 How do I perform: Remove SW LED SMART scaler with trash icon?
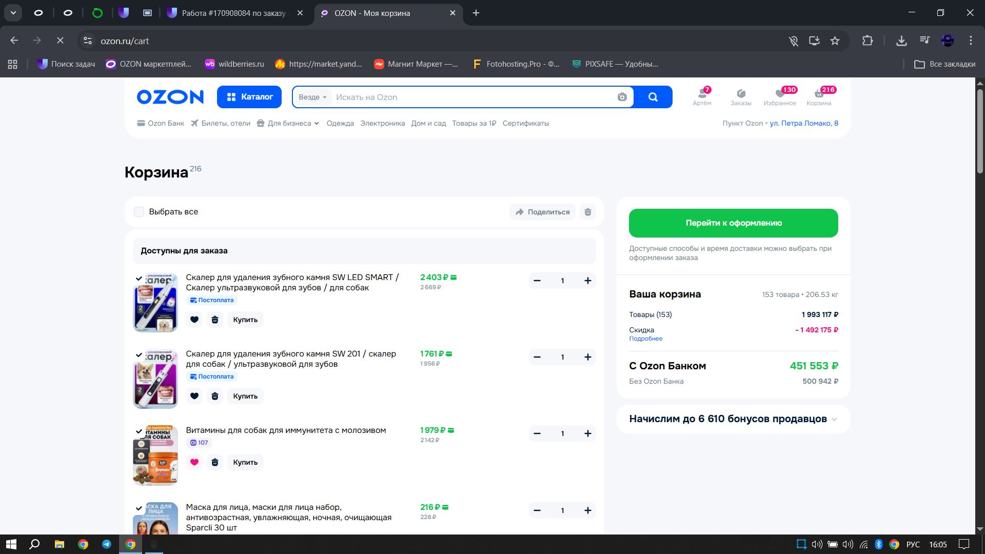(x=215, y=320)
